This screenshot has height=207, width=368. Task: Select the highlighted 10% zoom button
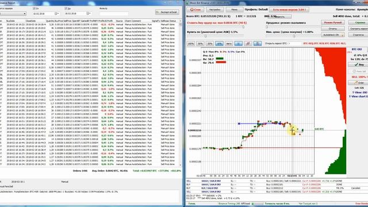point(219,44)
